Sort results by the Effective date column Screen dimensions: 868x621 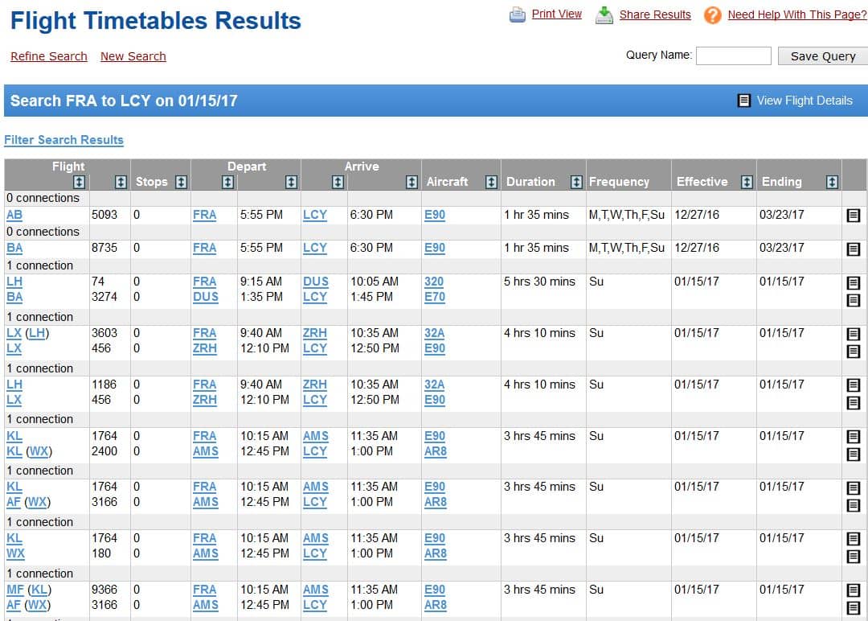pyautogui.click(x=747, y=183)
